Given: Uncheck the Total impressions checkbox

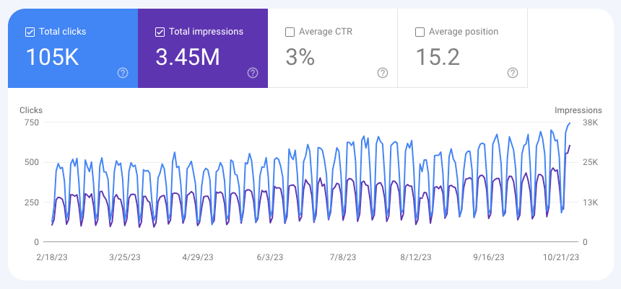Looking at the screenshot, I should (160, 32).
